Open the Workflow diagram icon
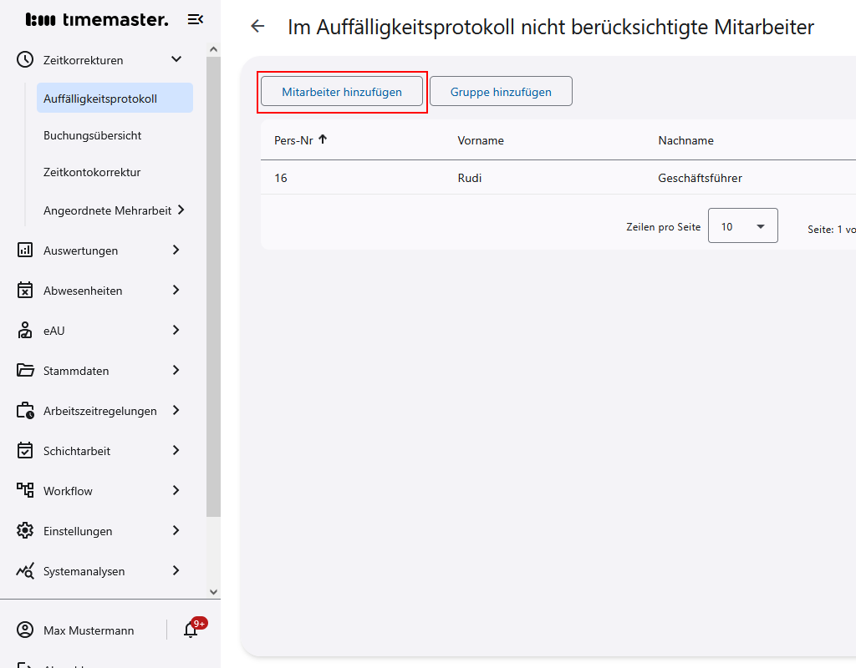The height and width of the screenshot is (668, 856). pyautogui.click(x=25, y=490)
